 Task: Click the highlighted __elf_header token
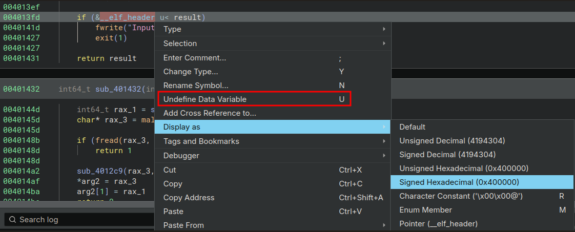pos(127,17)
